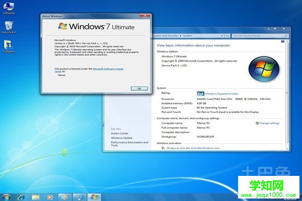302x201 pixels.
Task: Select the 64-bit Operating System text
Action: tap(212, 108)
